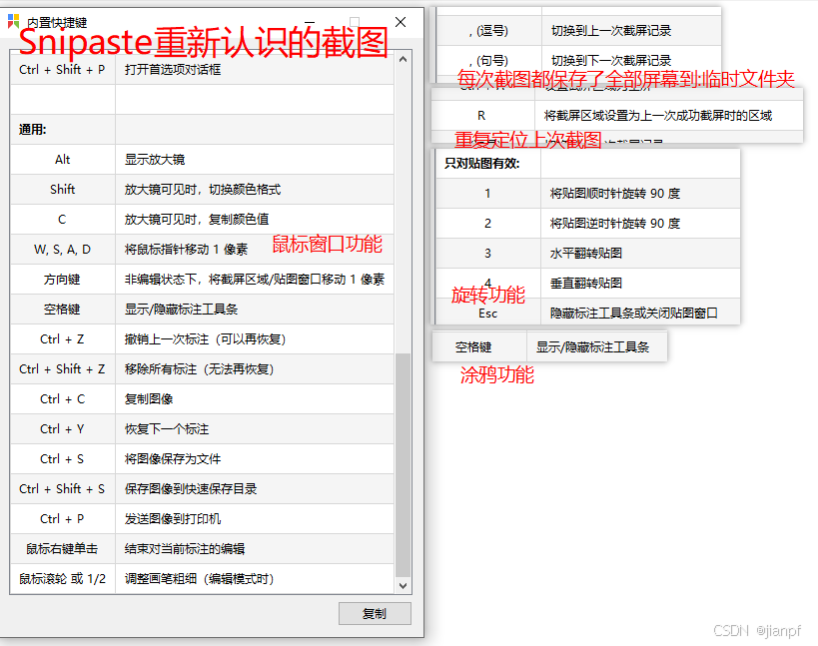Click the '只对贴图有效:' header
Viewport: 818px width, 646px height.
tap(482, 164)
